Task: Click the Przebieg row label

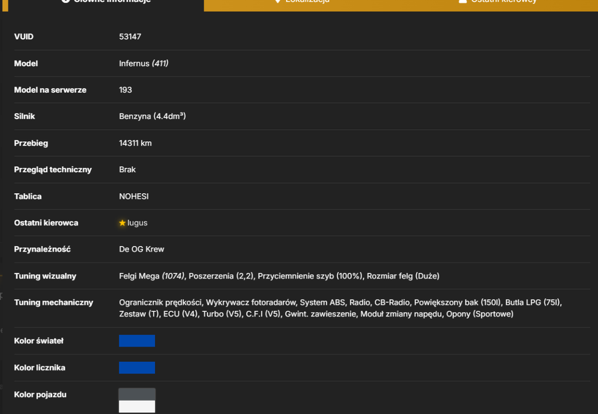Action: (31, 143)
